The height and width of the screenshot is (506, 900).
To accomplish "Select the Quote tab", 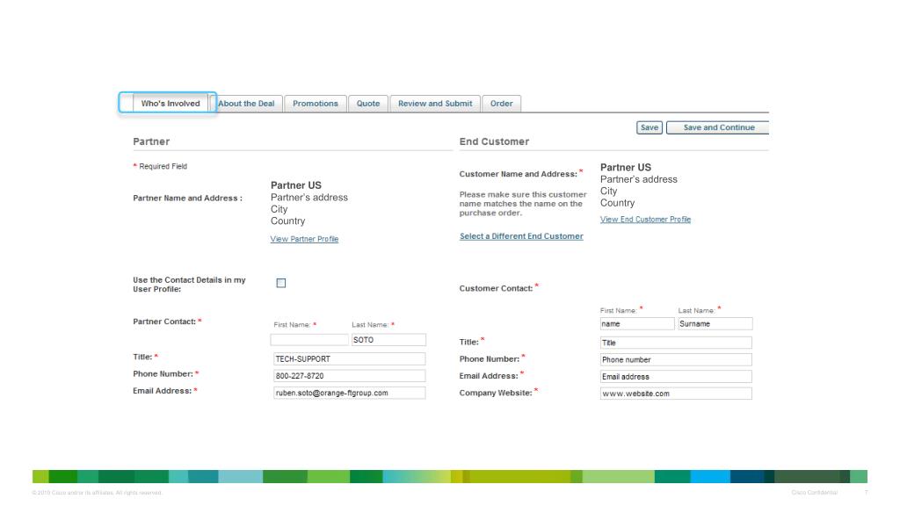I will pos(368,104).
